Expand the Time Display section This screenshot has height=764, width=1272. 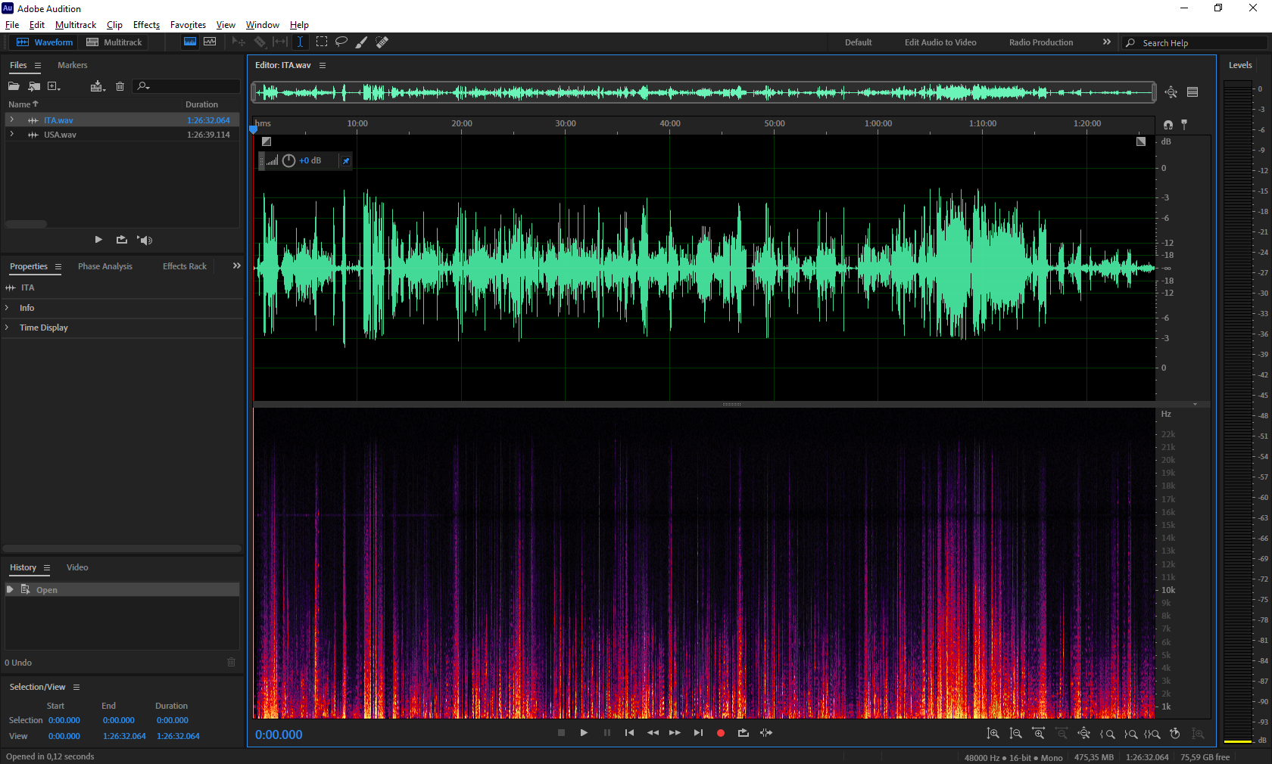tap(8, 328)
